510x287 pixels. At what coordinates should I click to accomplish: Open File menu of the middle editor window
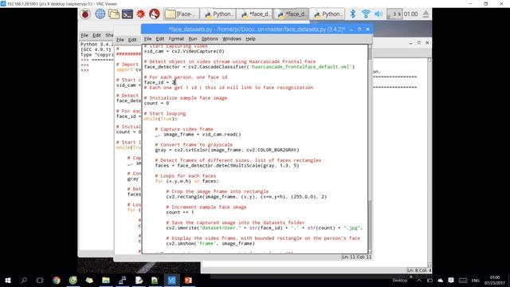(120, 40)
